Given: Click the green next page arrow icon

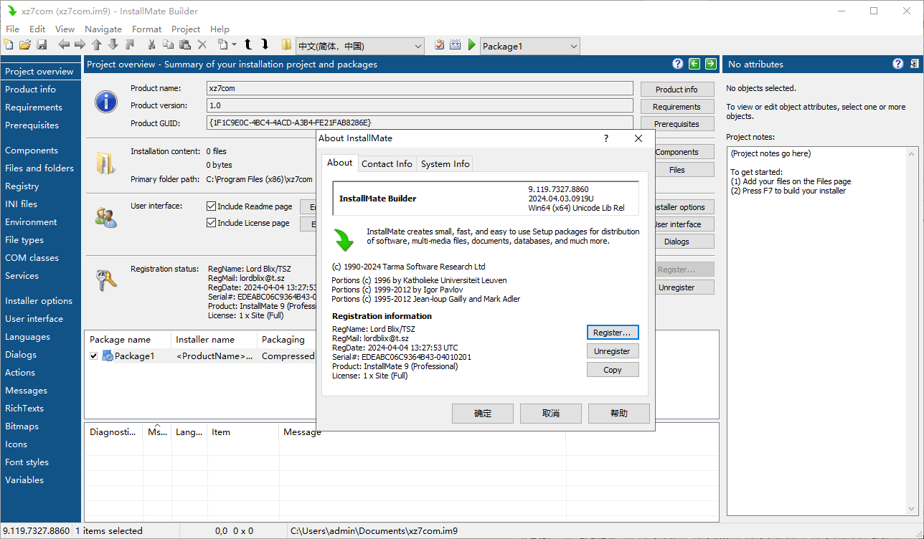Looking at the screenshot, I should (x=711, y=64).
